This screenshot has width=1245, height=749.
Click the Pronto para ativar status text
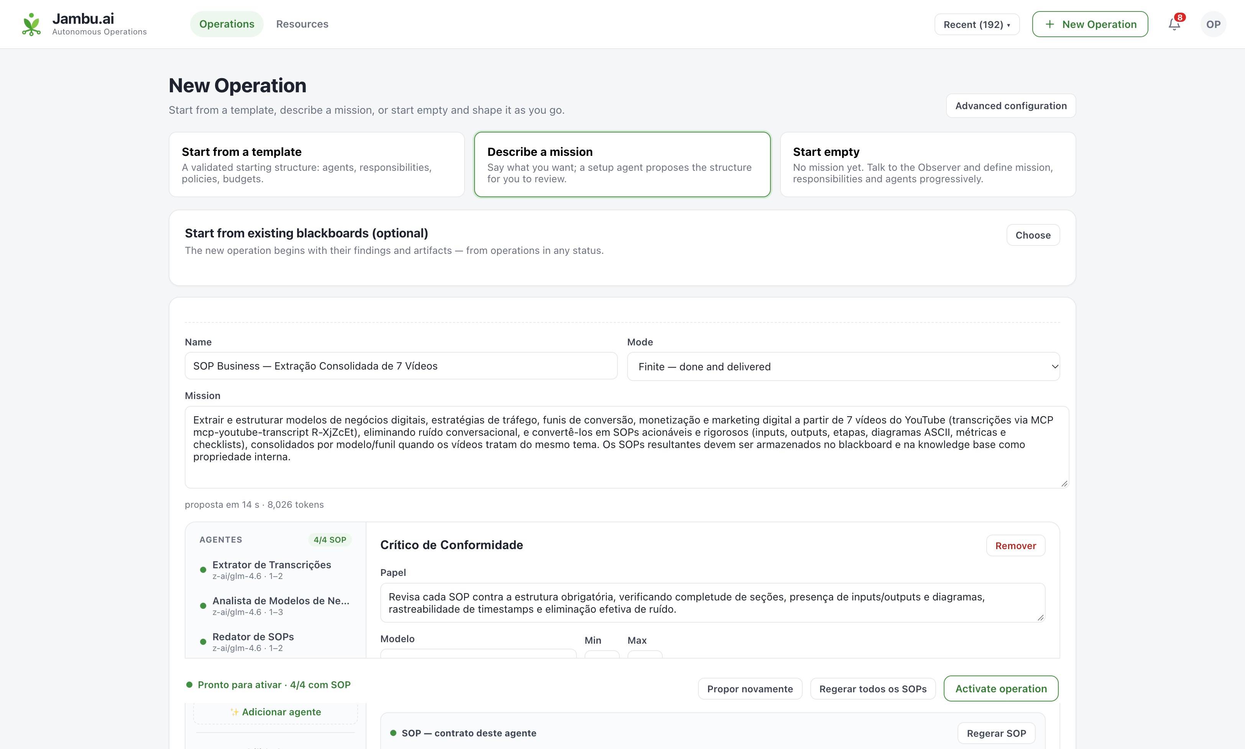point(274,685)
